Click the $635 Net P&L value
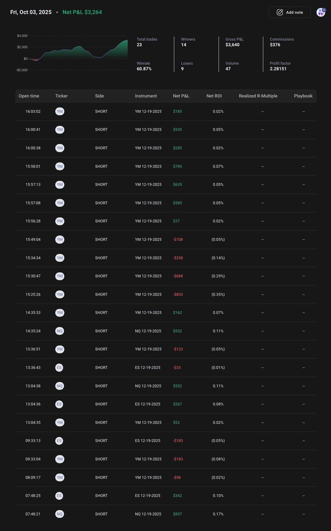The width and height of the screenshot is (331, 531). 177,185
